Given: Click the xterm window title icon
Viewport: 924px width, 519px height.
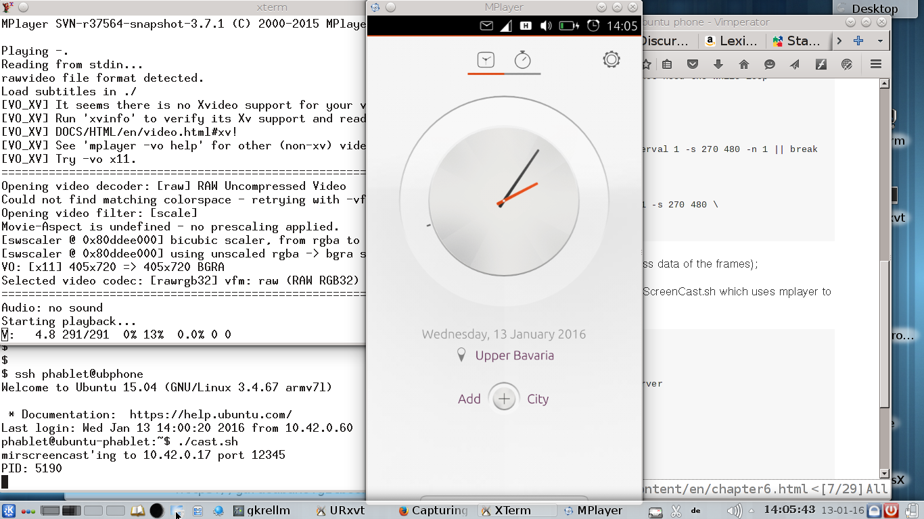Looking at the screenshot, I should click(x=7, y=7).
